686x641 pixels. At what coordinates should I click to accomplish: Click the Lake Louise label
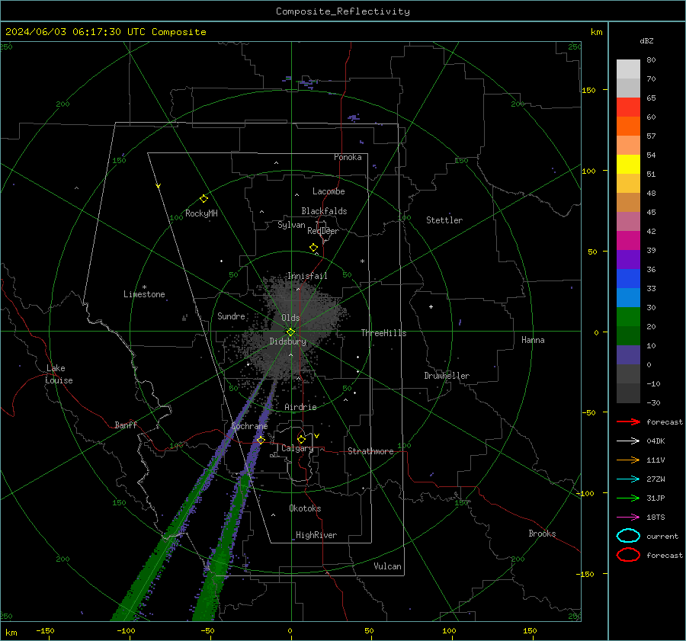[59, 374]
